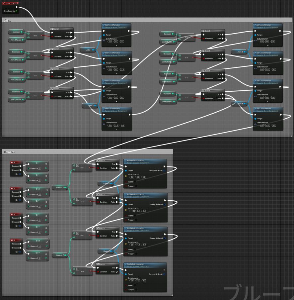Select the Increase variable beside Joint 3Rotate
294x300 pixels.
pos(168,34)
